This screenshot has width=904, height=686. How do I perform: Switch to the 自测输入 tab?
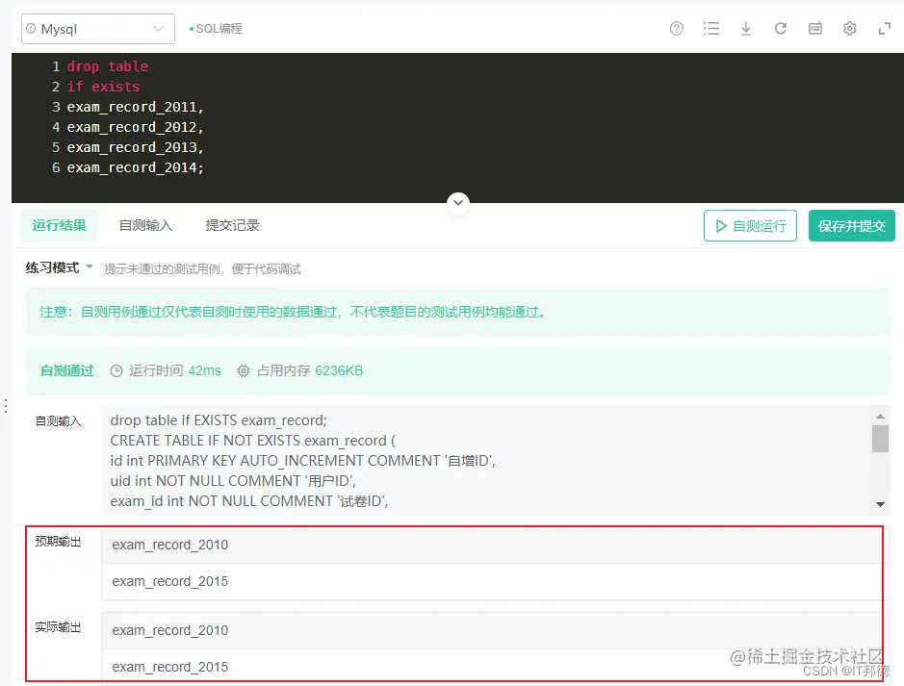[146, 225]
